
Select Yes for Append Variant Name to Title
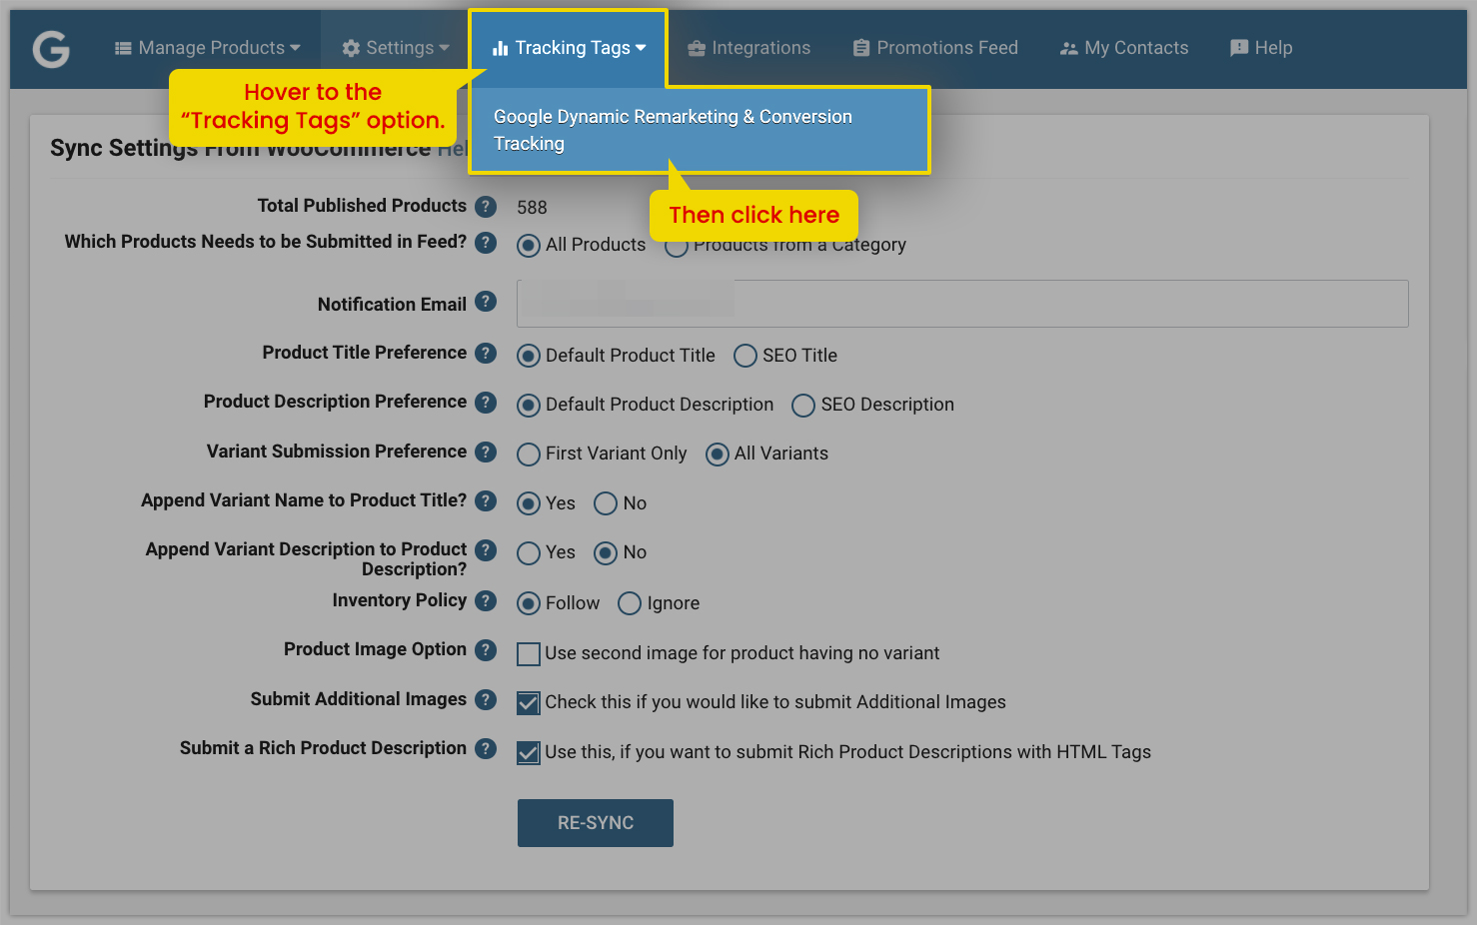529,504
